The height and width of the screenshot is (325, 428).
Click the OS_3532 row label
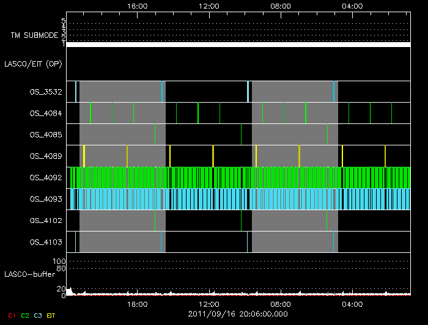tap(45, 92)
